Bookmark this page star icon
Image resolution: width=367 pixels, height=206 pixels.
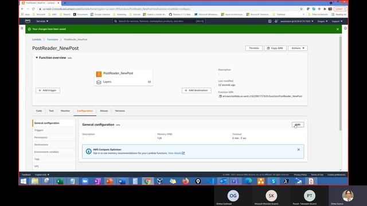click(x=301, y=9)
